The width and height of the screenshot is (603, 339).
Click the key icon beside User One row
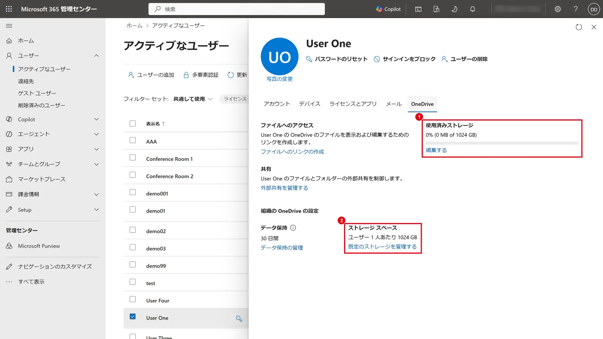[x=239, y=319]
